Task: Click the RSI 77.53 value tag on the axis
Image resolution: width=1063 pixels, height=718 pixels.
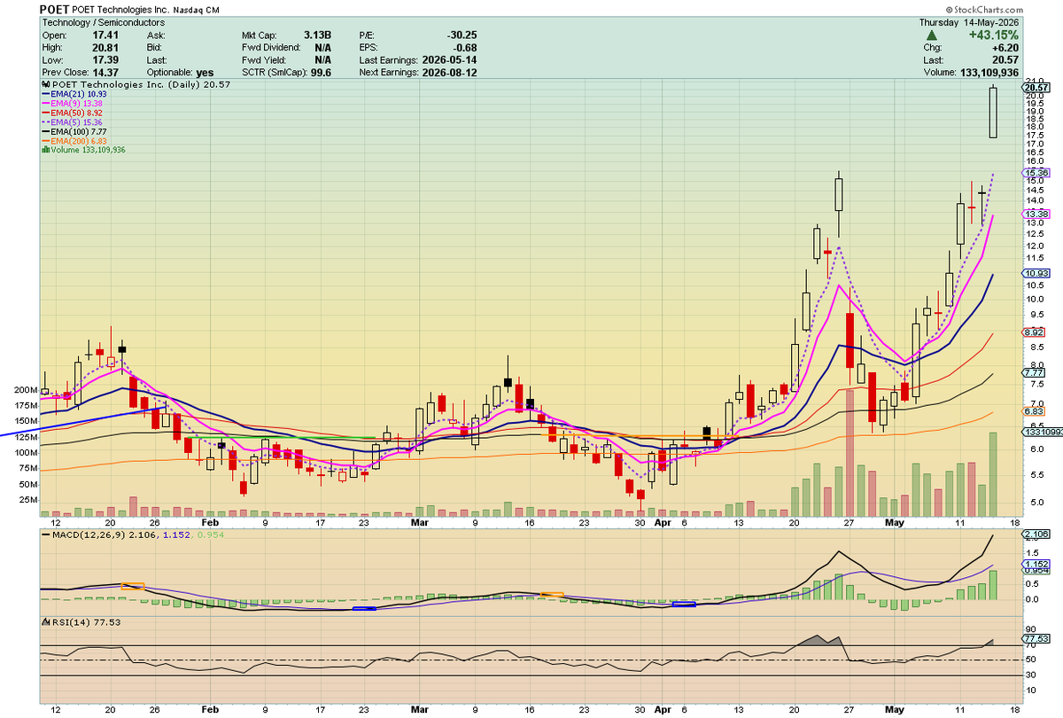Action: click(1036, 638)
